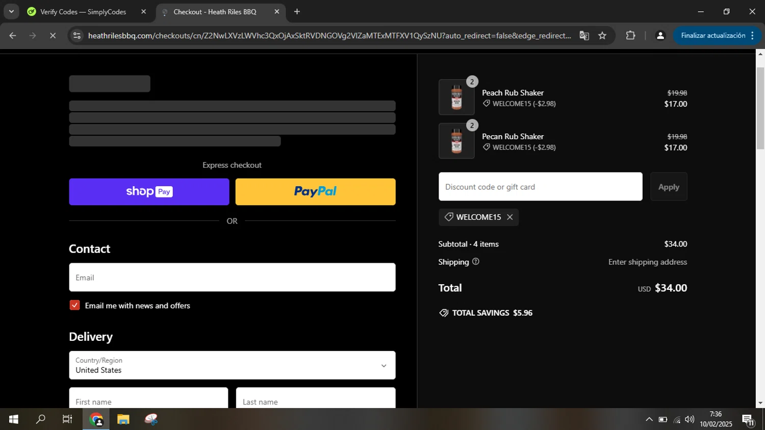The width and height of the screenshot is (765, 430).
Task: Open Chrome three-dot menu
Action: (753, 36)
